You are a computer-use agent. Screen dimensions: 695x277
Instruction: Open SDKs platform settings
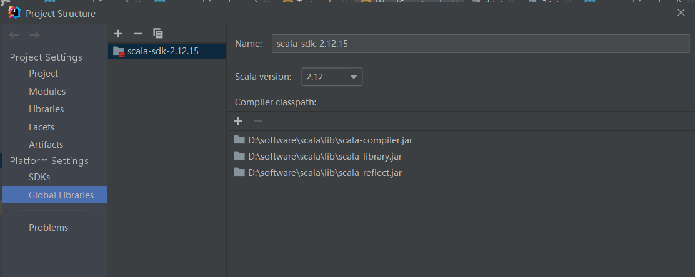click(39, 177)
